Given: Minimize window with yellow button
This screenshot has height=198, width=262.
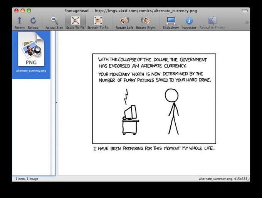Looking at the screenshot, I should [23, 11].
